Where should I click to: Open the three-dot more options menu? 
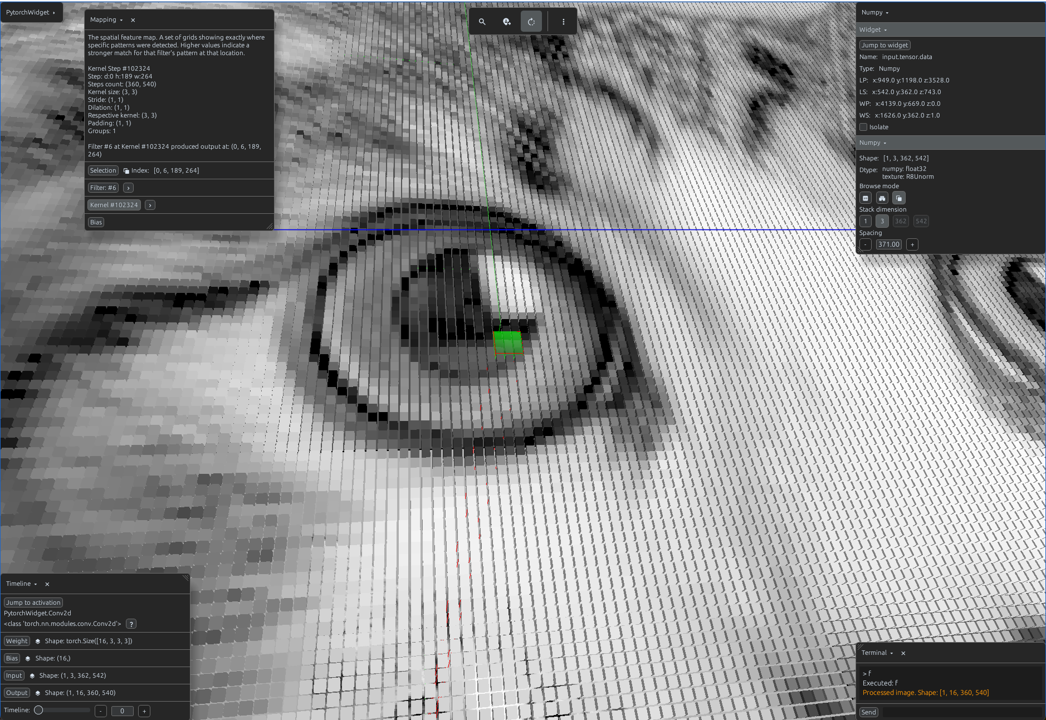pos(564,22)
